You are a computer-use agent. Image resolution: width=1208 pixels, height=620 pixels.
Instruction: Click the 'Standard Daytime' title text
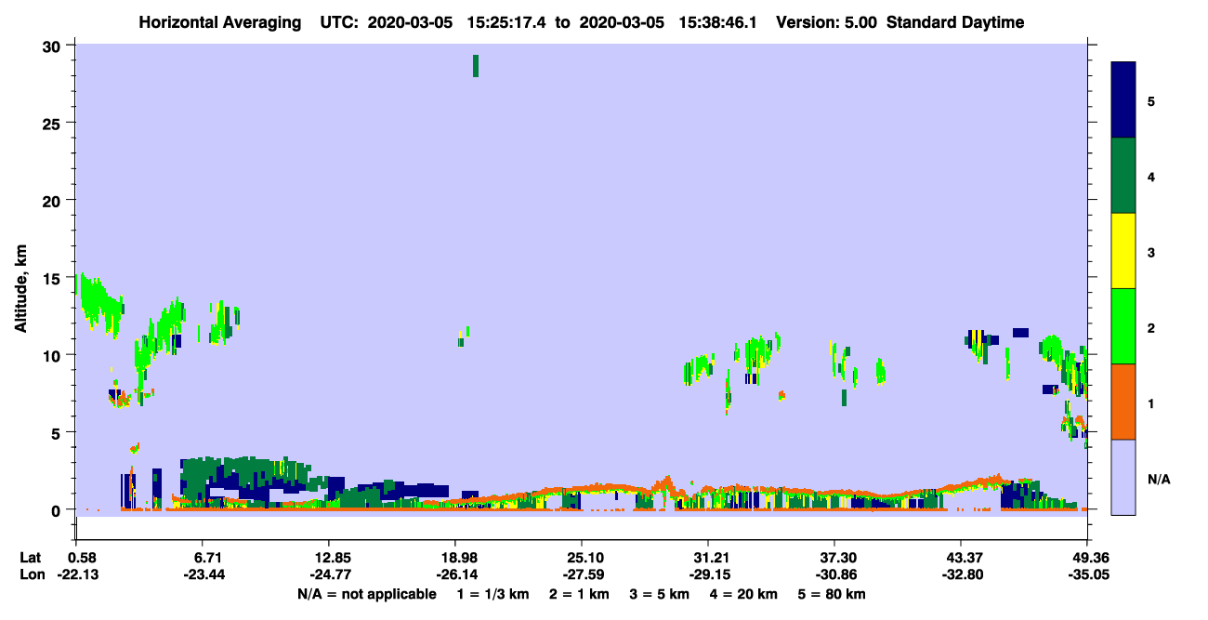[955, 22]
